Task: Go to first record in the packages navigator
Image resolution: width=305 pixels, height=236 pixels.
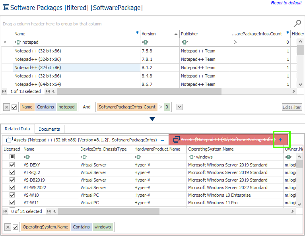Action: tap(5, 91)
